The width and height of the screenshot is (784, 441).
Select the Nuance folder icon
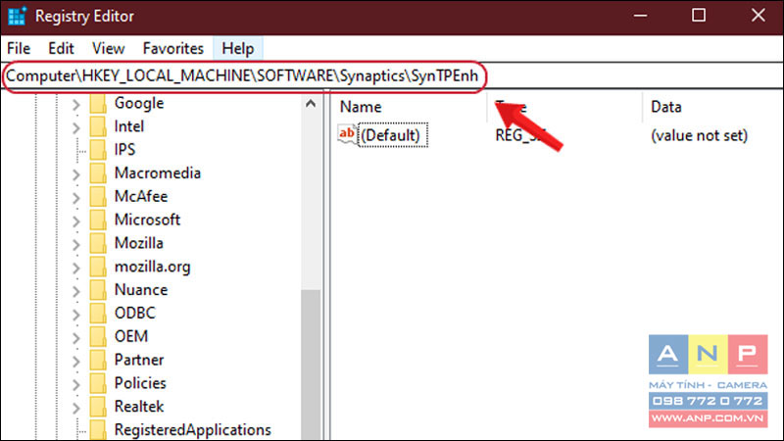pos(98,290)
